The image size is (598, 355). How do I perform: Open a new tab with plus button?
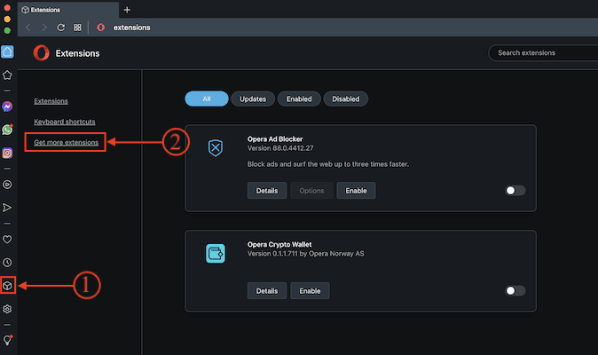coord(127,10)
